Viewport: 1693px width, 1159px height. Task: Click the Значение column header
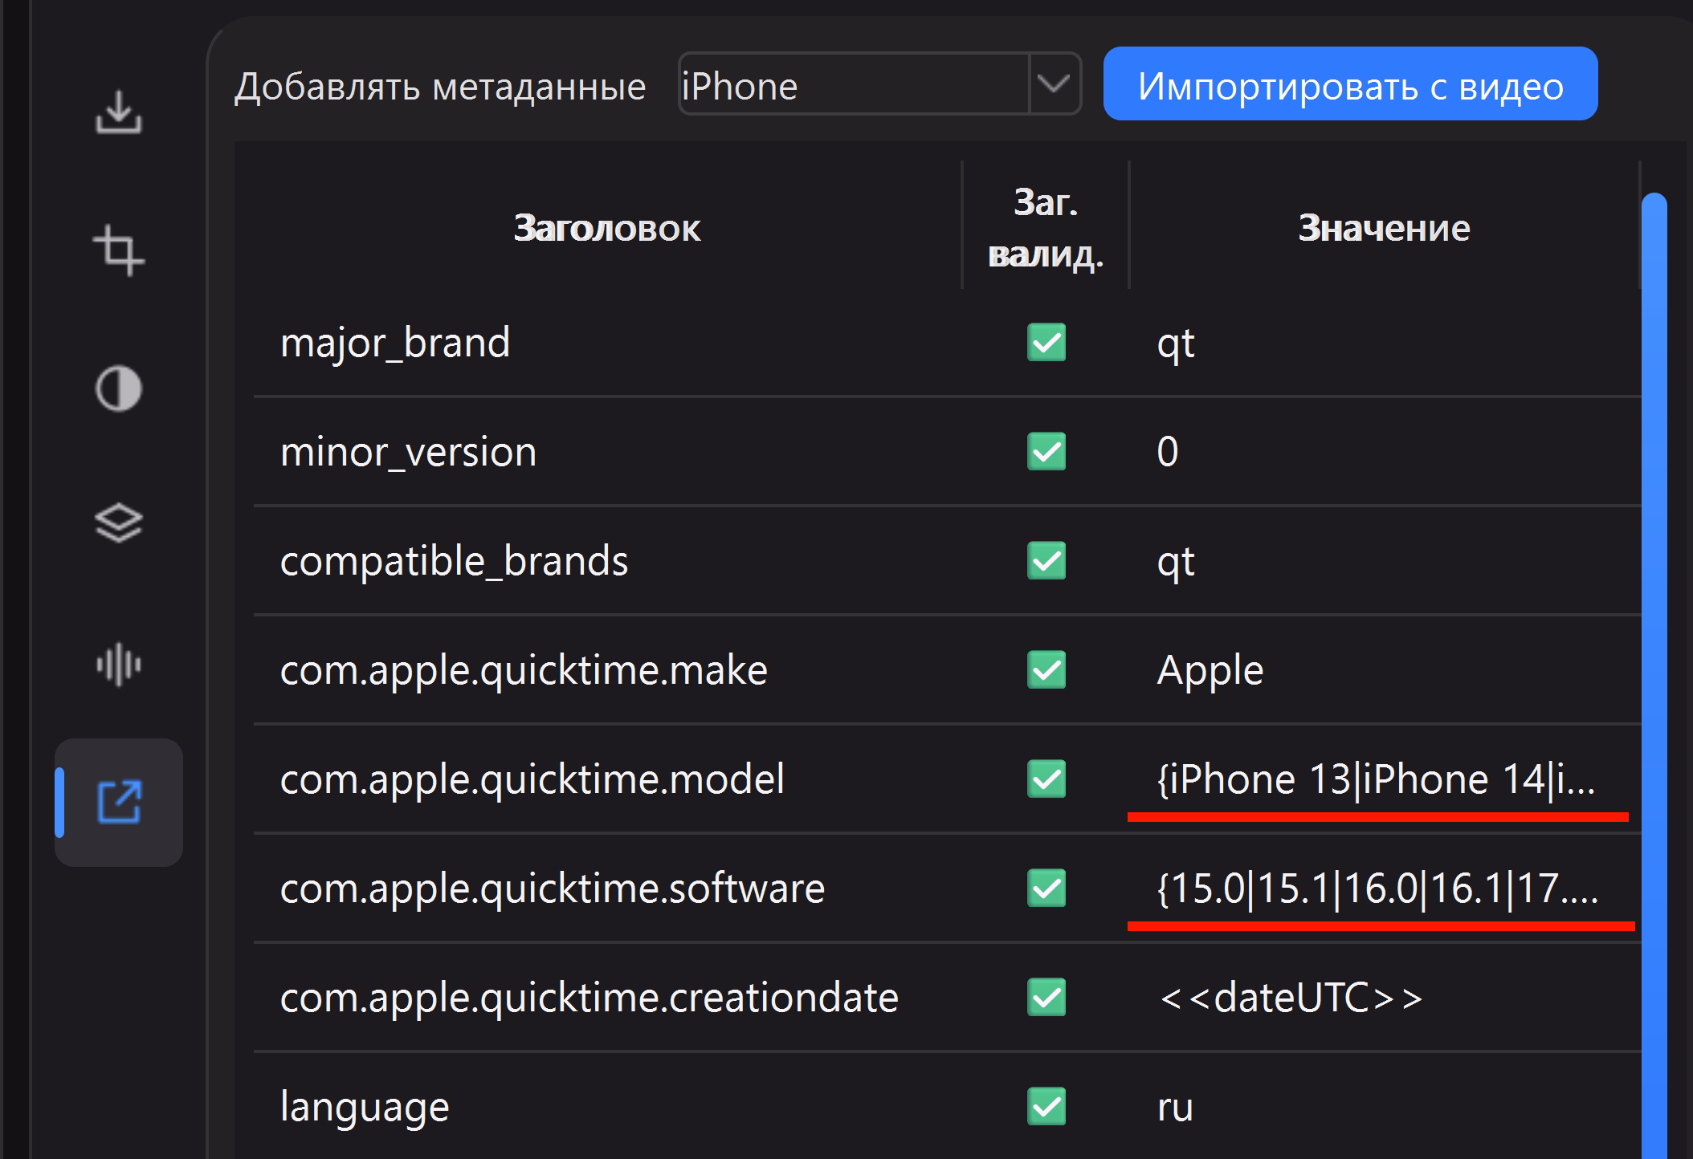pos(1384,228)
